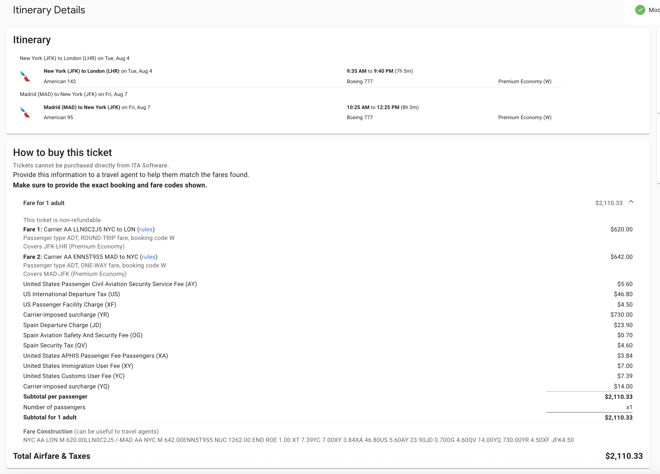Click the $2,110.33 amount beside Fare for 1 adult
Screen dimensions: 660x474
[x=609, y=203]
